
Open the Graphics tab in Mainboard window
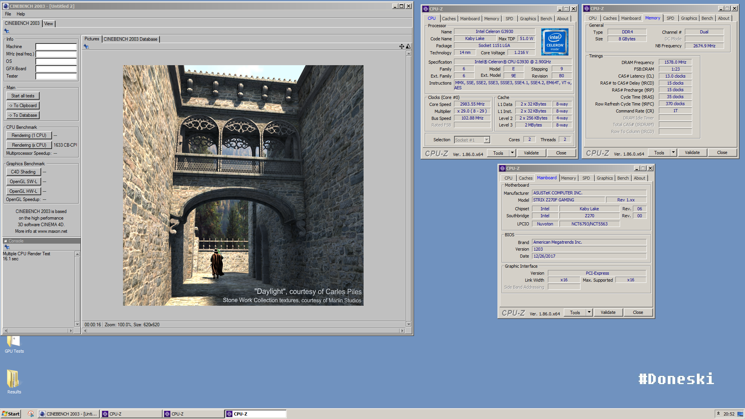pos(605,178)
